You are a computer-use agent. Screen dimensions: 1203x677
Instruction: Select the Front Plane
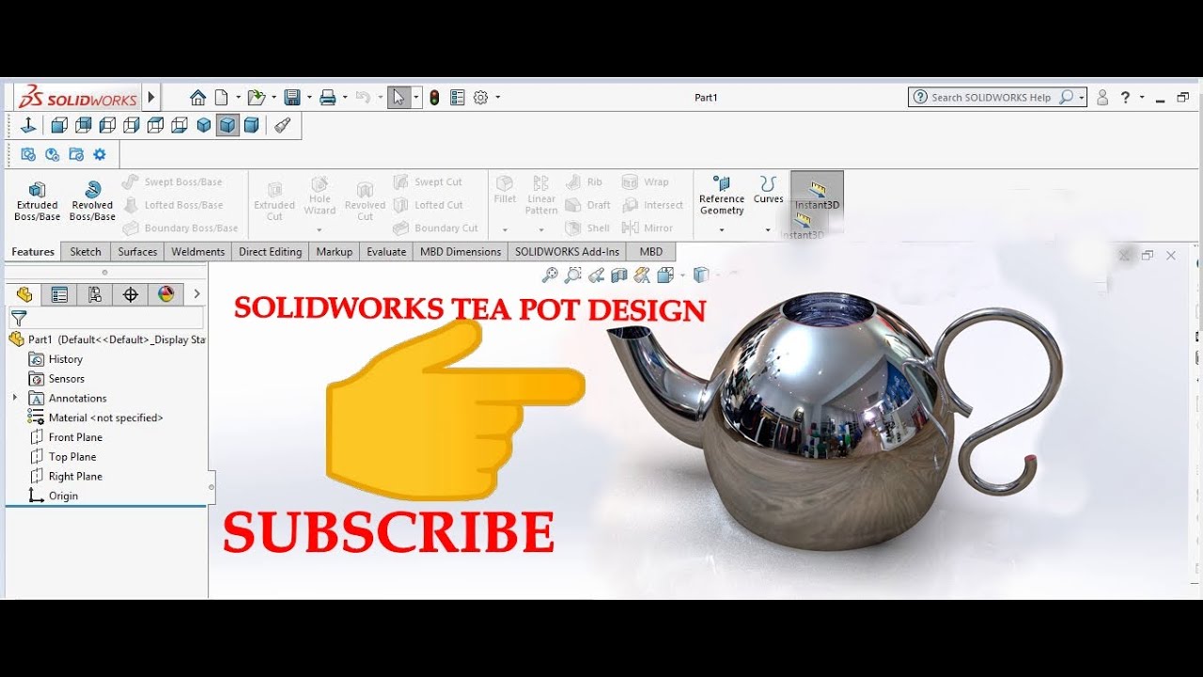tap(66, 437)
